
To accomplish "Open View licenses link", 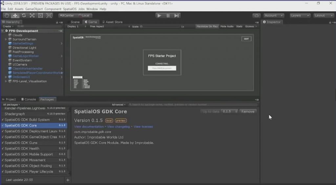I will [x=143, y=127].
